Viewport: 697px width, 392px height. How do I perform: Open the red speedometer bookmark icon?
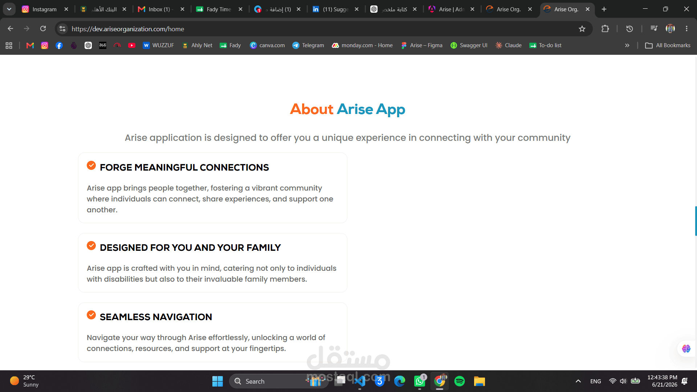pyautogui.click(x=117, y=45)
